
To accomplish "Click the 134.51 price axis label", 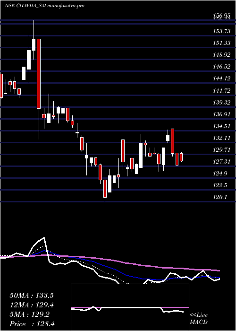I will pyautogui.click(x=222, y=126).
